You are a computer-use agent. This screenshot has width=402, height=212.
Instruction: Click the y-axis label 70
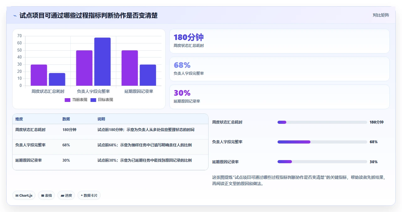[19, 36]
